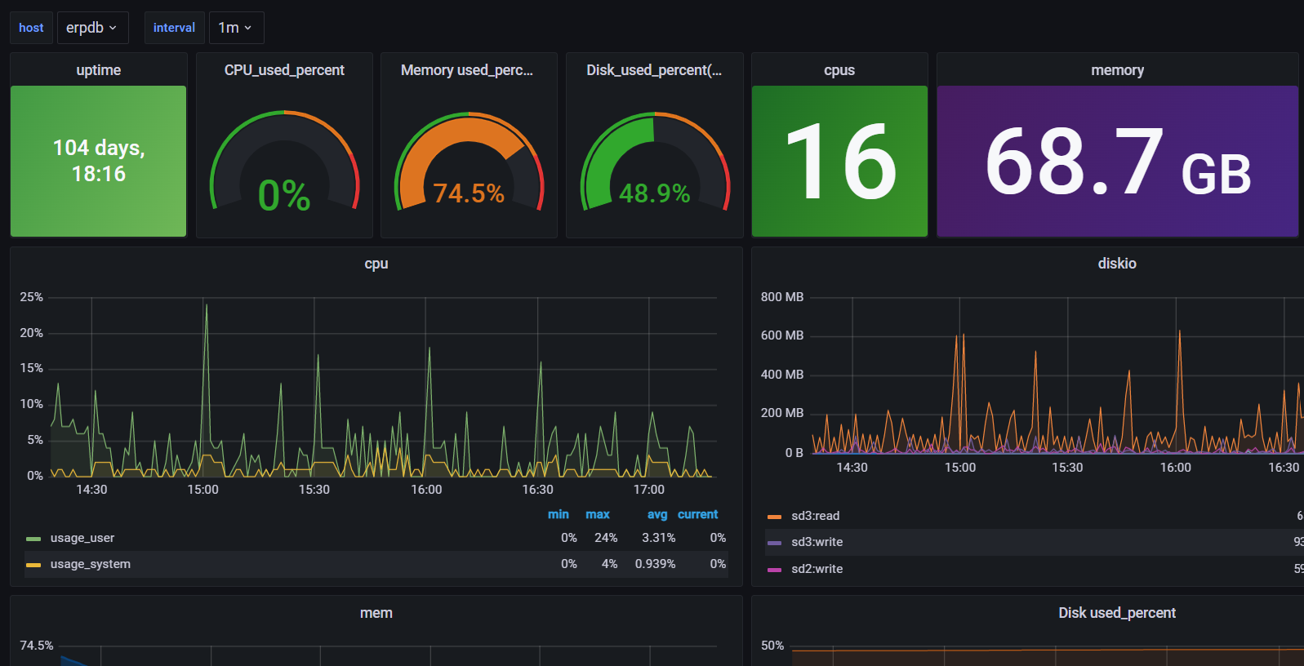Click the green usage_user legend color swatch

[33, 539]
